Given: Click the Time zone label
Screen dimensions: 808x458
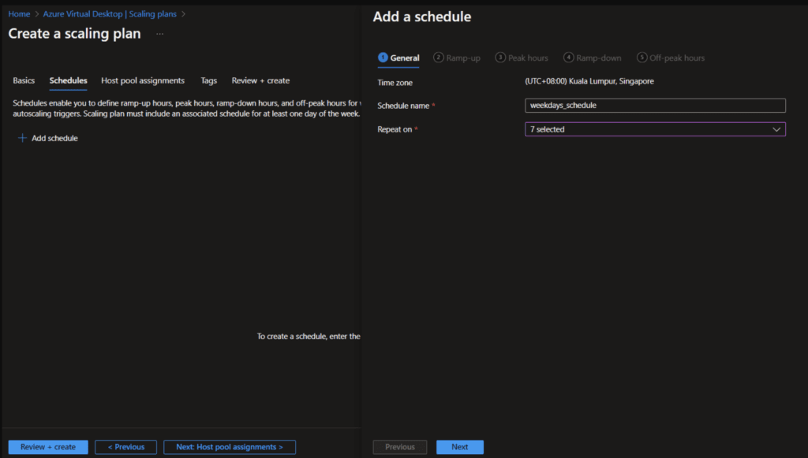Looking at the screenshot, I should 395,82.
